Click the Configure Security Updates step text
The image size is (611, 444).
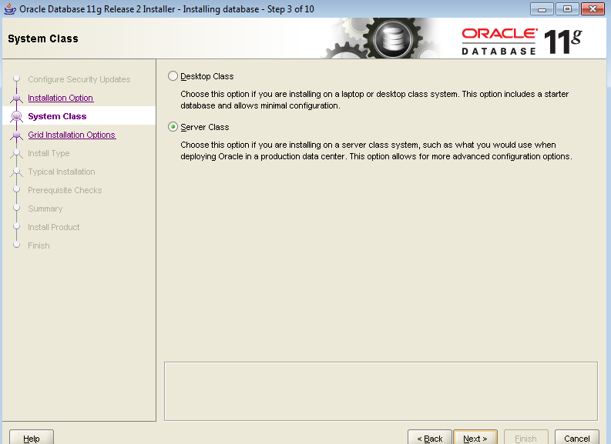coord(79,79)
